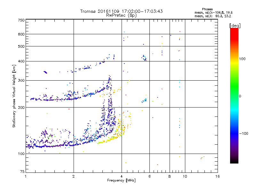
Task: Select the "mean, sd,X: 90.3, 23.2" statistics line
Action: (x=213, y=16)
